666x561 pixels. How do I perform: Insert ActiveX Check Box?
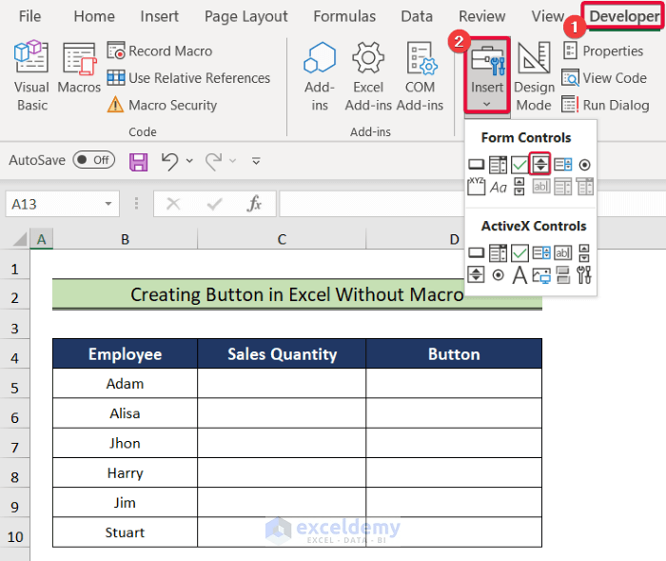tap(519, 252)
